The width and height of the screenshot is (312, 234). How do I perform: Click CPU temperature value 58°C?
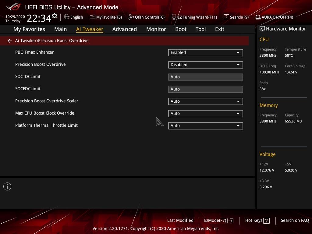point(289,55)
